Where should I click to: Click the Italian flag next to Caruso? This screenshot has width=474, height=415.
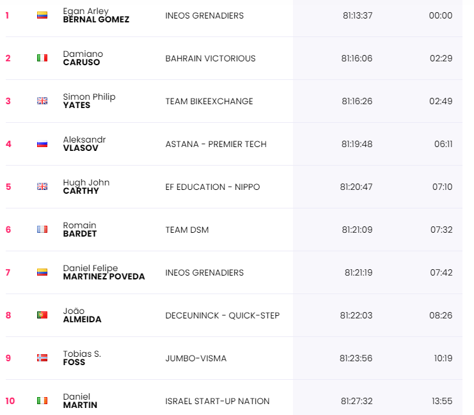click(x=42, y=58)
